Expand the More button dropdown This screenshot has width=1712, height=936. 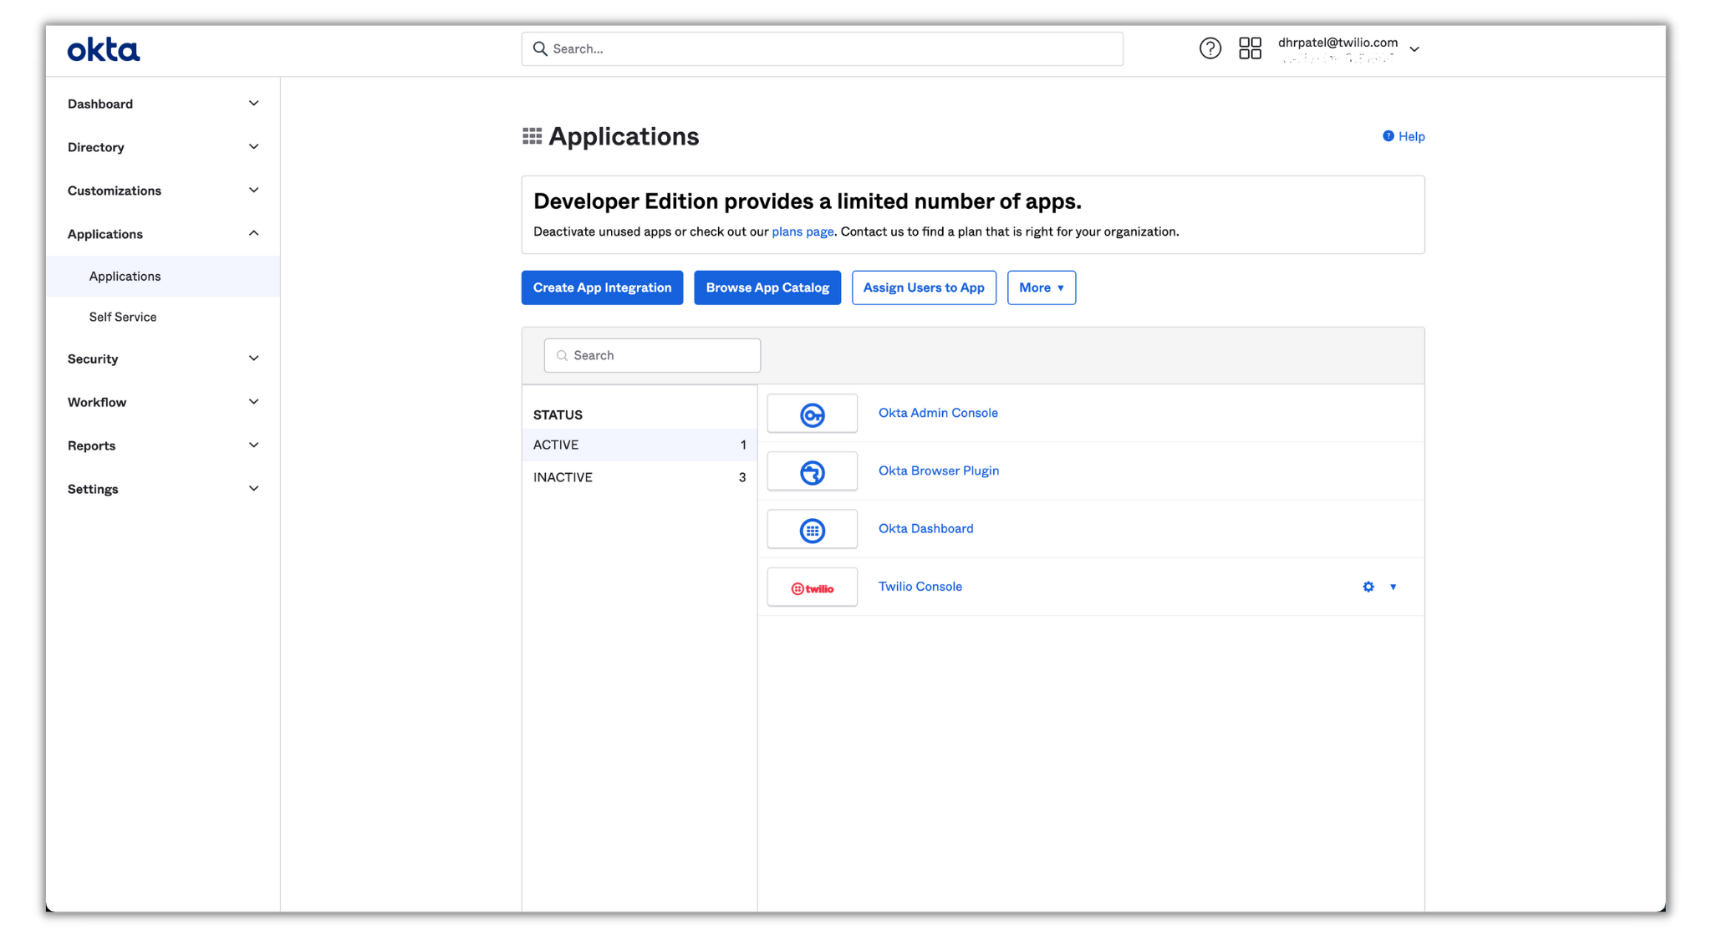1041,287
